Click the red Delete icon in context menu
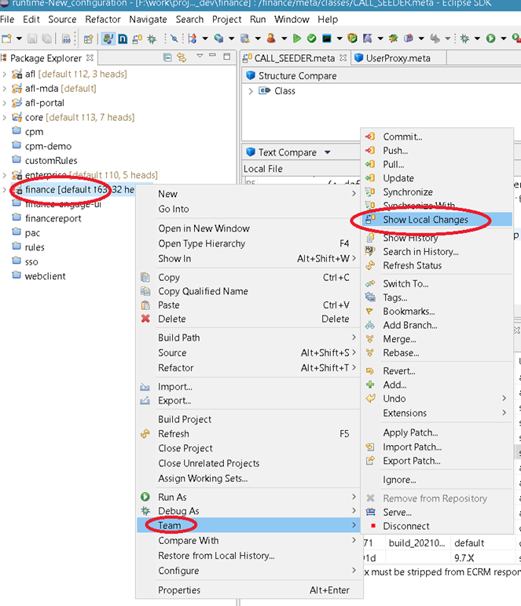Image resolution: width=521 pixels, height=606 pixels. (x=145, y=319)
